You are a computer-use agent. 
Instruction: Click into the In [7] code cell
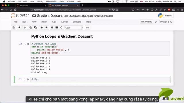(x=100, y=48)
